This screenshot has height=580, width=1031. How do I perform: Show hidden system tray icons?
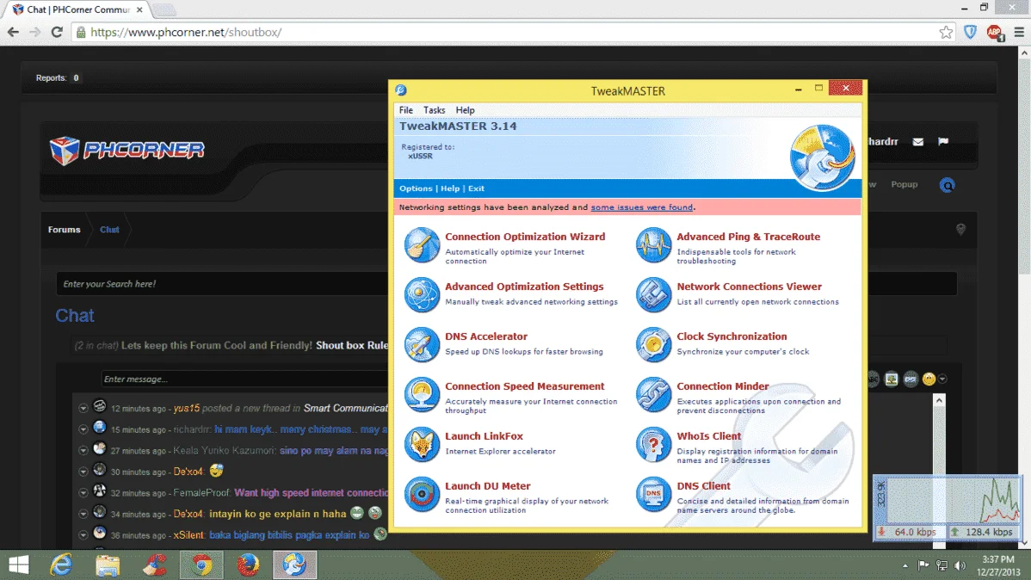click(905, 565)
